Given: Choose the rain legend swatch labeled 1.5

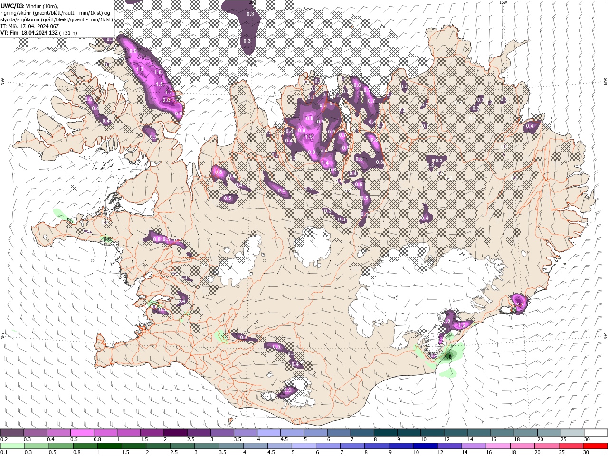Looking at the screenshot, I should (x=133, y=446).
